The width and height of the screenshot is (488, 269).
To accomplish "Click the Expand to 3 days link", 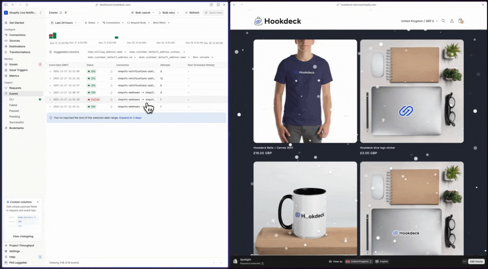I will pos(130,118).
